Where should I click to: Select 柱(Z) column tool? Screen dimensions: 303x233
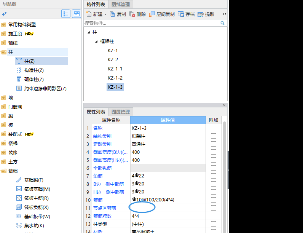(41, 61)
